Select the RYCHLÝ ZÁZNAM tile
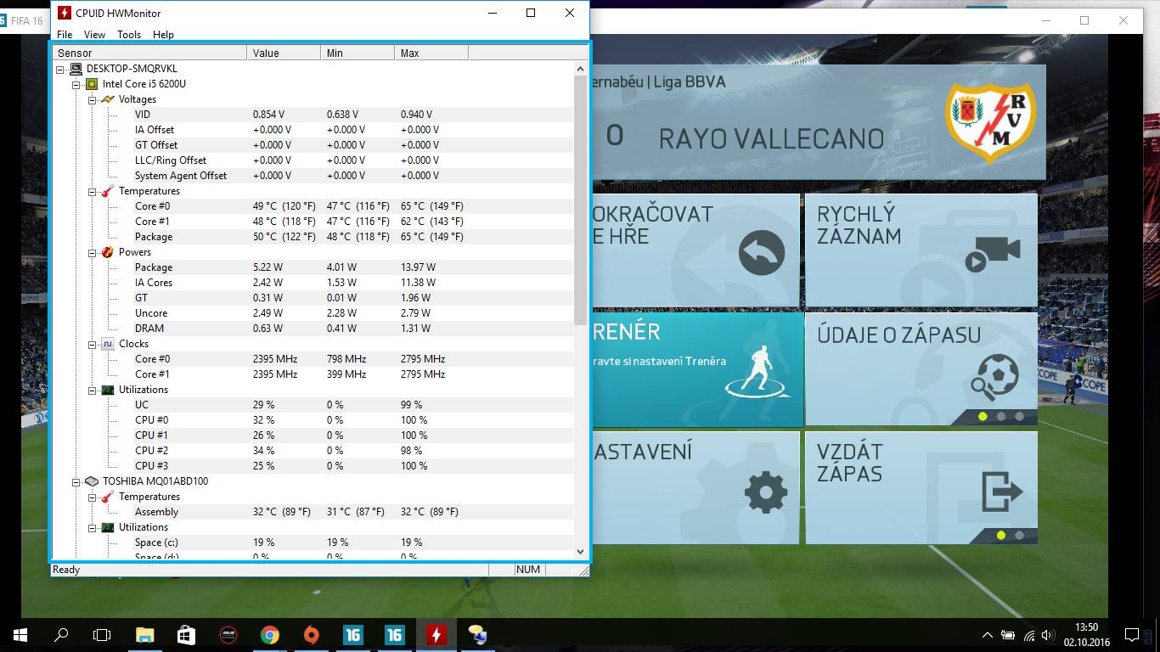Viewport: 1160px width, 652px height. 921,250
